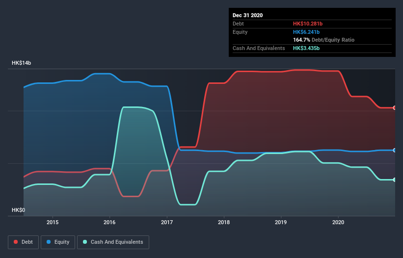Click the 2017 x-axis label
This screenshot has width=403, height=258.
(167, 222)
